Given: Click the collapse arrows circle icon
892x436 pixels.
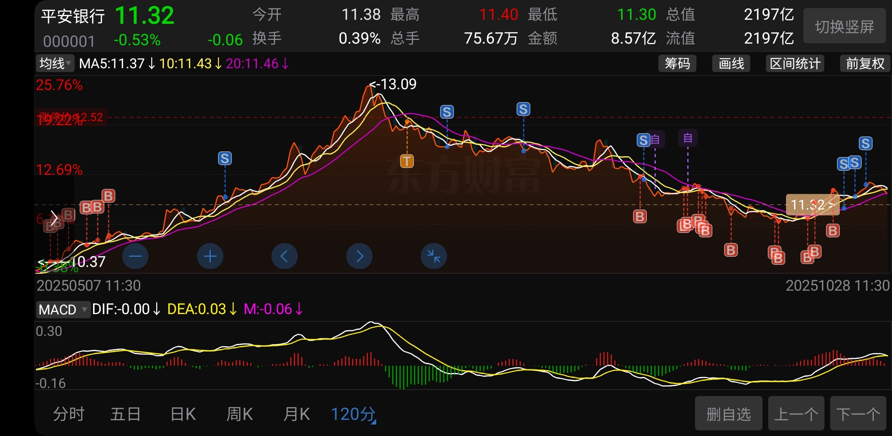Looking at the screenshot, I should point(434,256).
